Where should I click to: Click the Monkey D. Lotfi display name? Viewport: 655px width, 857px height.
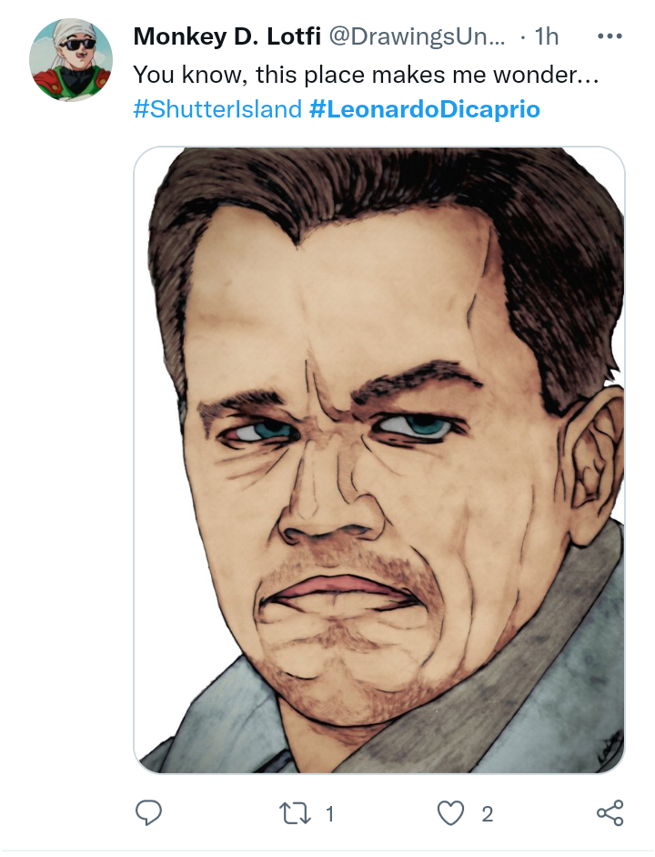click(227, 36)
